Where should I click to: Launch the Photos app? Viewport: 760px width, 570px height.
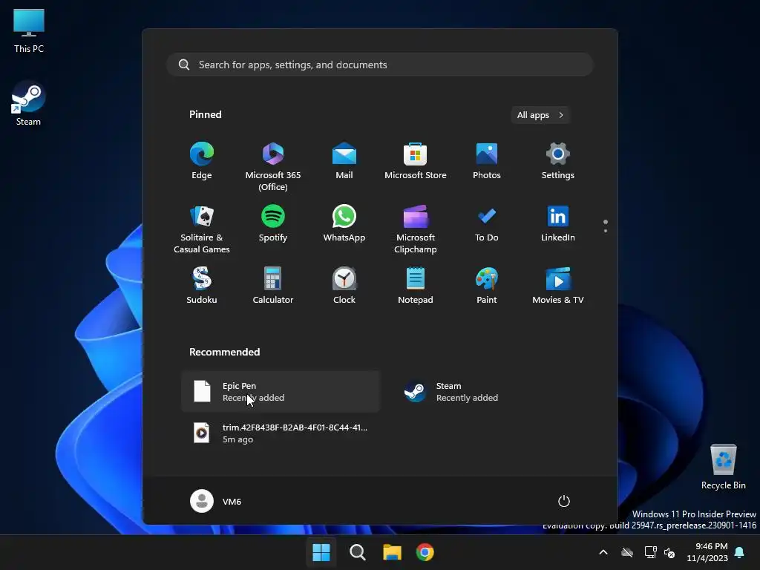pos(487,161)
